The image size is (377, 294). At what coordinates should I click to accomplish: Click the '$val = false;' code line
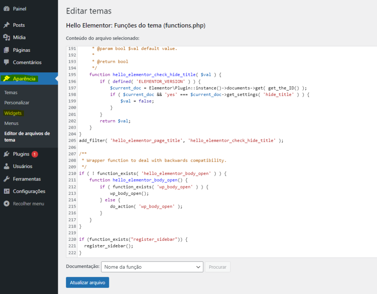(137, 101)
